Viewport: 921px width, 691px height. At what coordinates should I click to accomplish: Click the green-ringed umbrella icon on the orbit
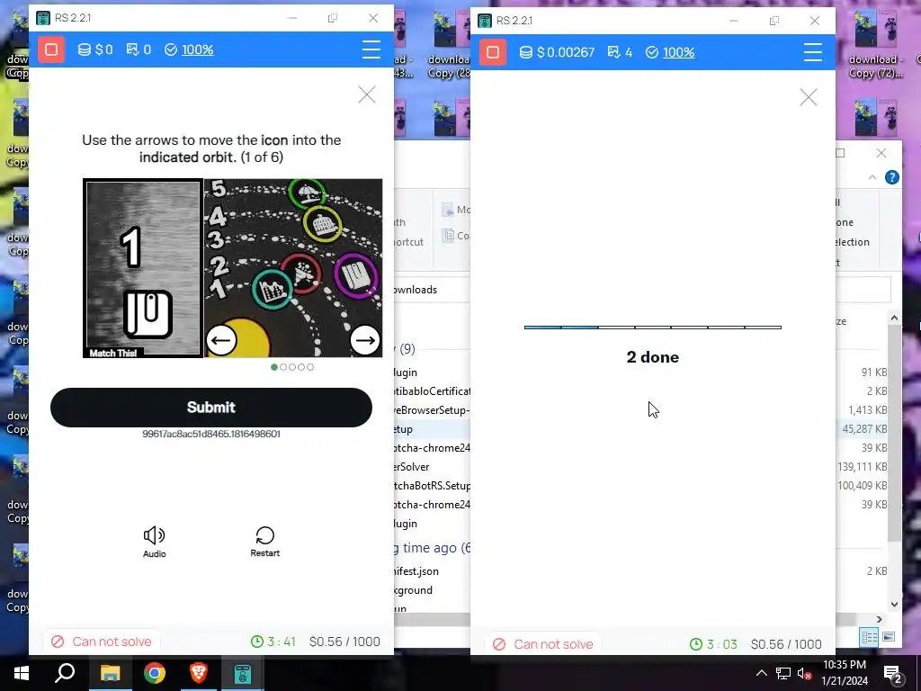[308, 193]
